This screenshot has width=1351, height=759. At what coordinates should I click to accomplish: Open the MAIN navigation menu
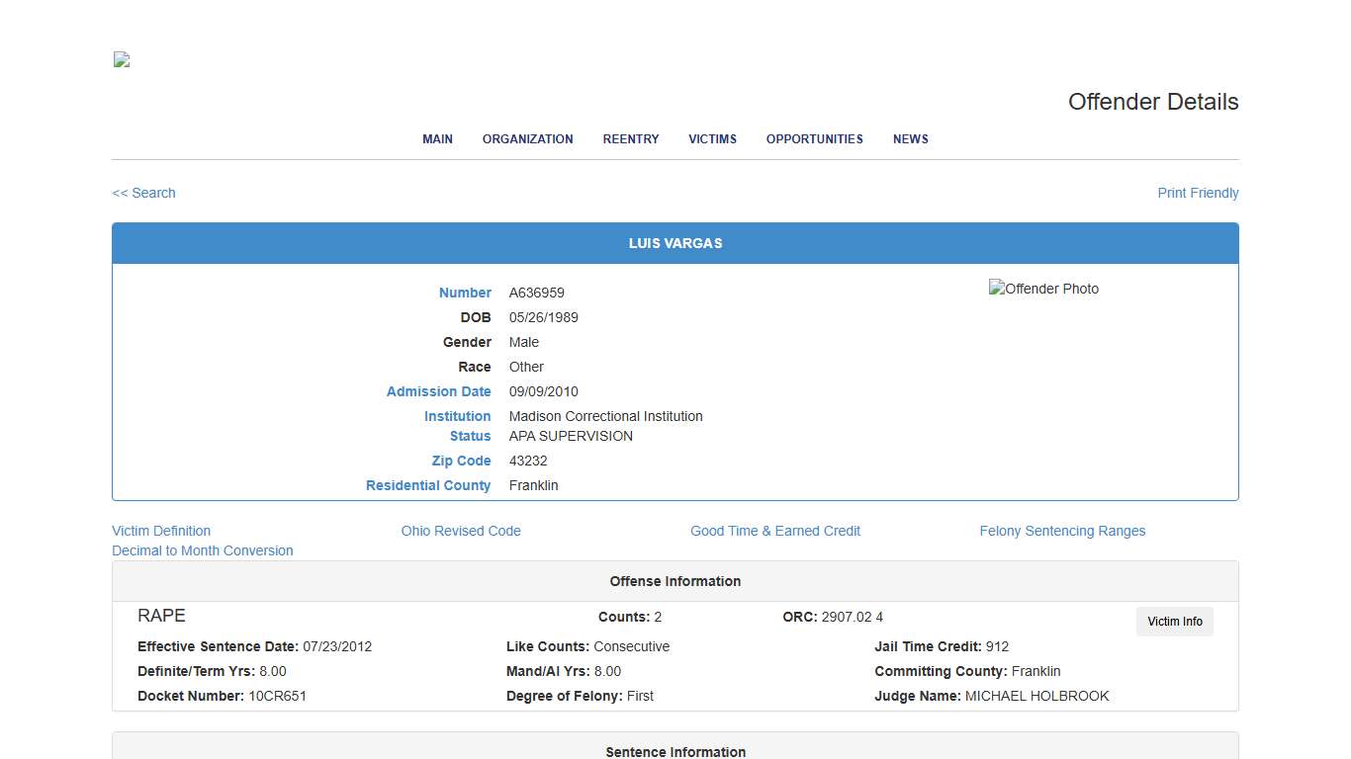pos(437,139)
